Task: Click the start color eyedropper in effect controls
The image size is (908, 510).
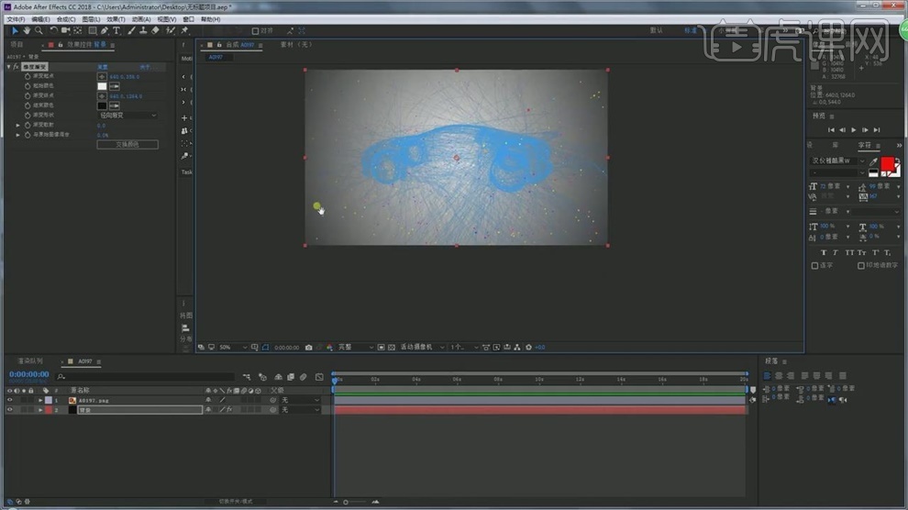Action: coord(114,86)
